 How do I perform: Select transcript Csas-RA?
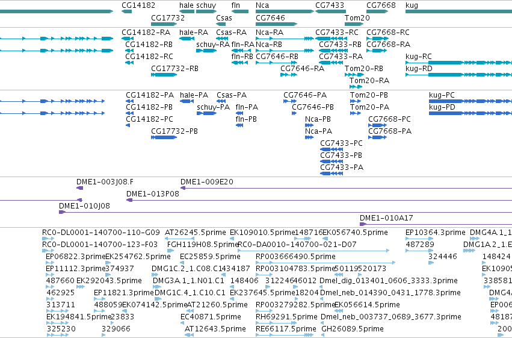coord(231,33)
